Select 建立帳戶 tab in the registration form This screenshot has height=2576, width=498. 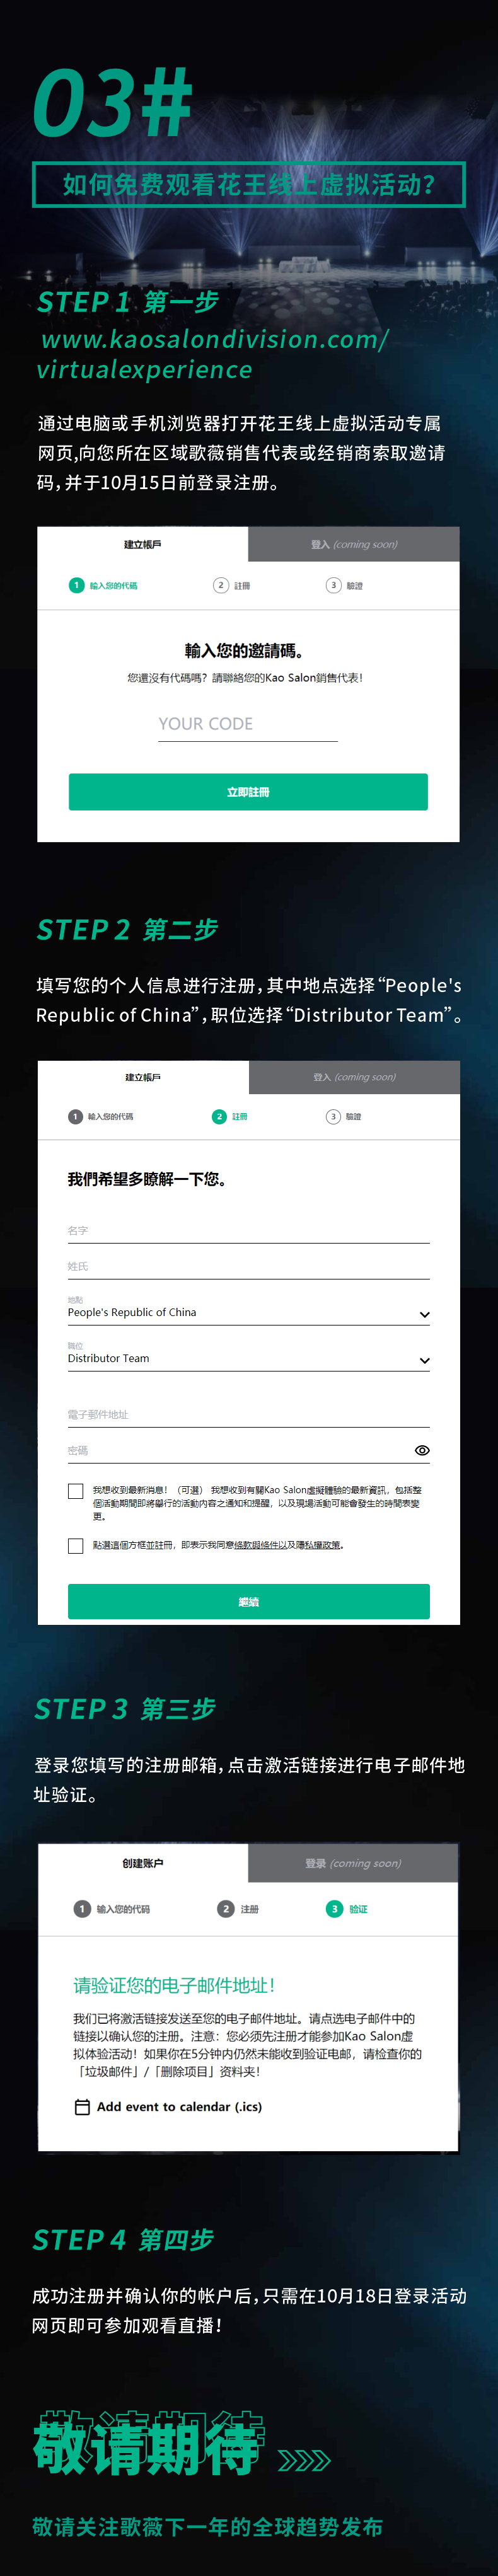pyautogui.click(x=143, y=1077)
